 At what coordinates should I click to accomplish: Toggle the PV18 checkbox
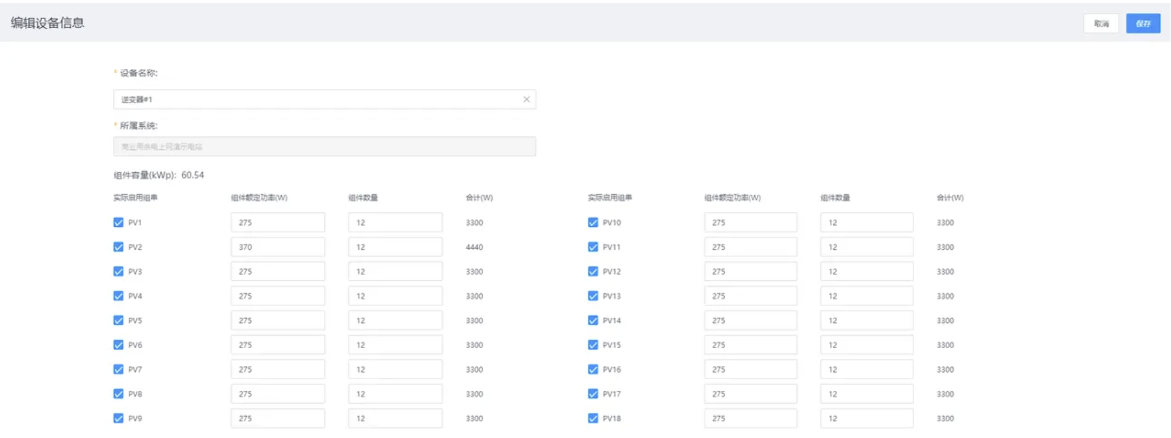593,418
